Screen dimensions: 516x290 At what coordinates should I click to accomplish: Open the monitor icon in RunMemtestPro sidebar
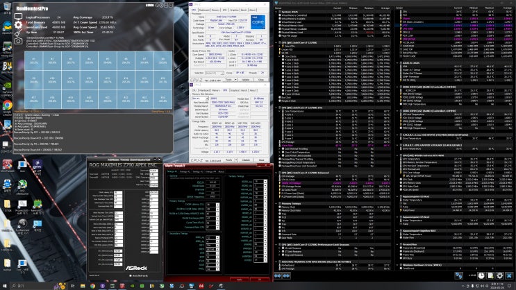[18, 17]
